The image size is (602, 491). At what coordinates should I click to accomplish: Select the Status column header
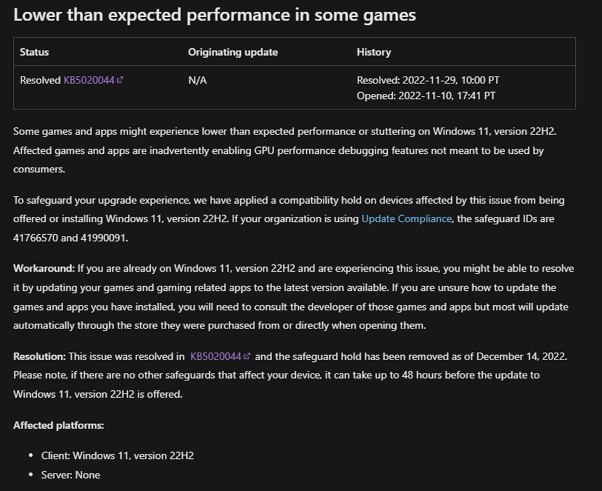coord(34,52)
